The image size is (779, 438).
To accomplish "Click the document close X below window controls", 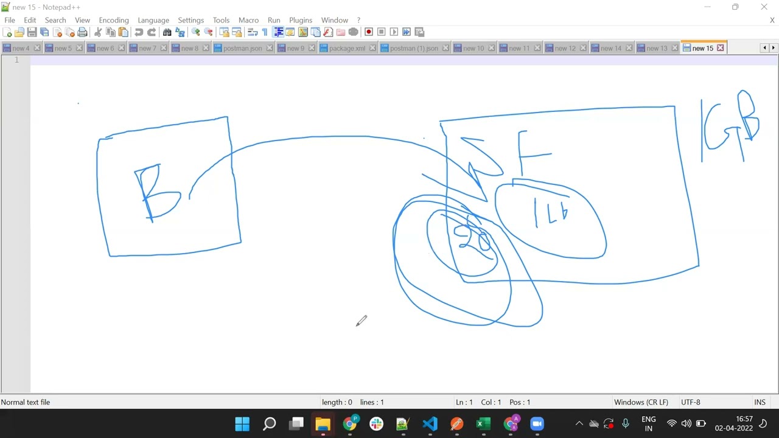I will [x=772, y=20].
